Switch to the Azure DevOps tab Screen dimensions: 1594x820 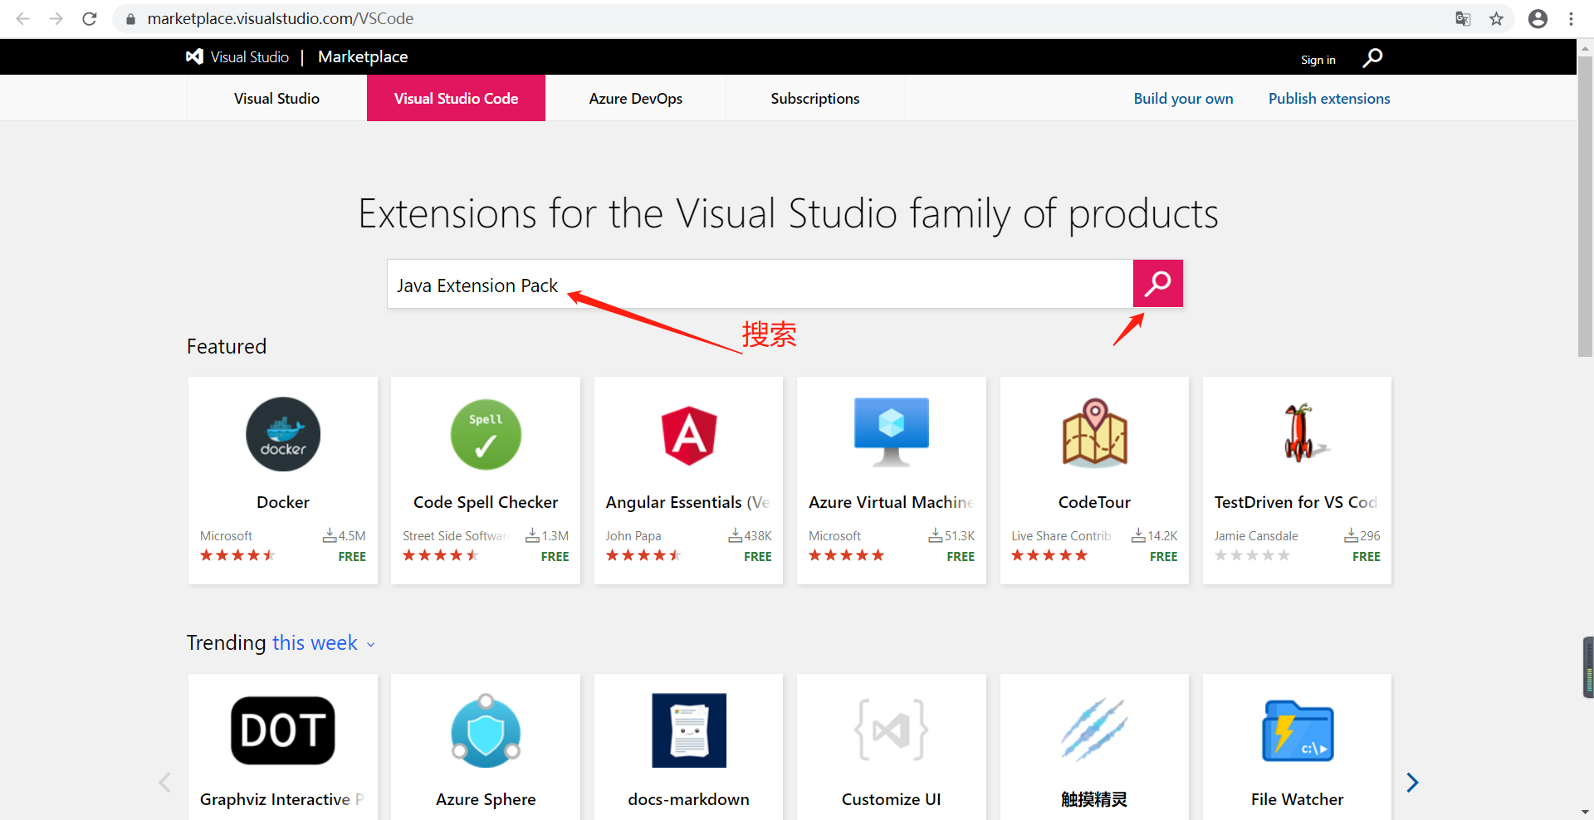click(x=635, y=98)
